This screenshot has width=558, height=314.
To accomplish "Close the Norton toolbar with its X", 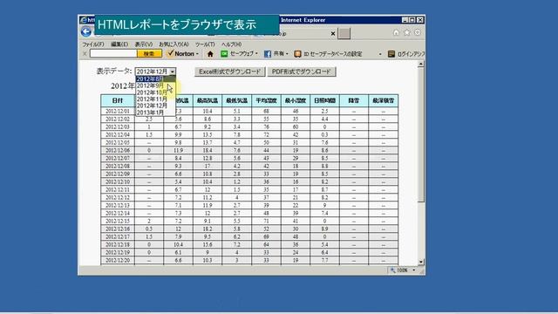I will 85,54.
